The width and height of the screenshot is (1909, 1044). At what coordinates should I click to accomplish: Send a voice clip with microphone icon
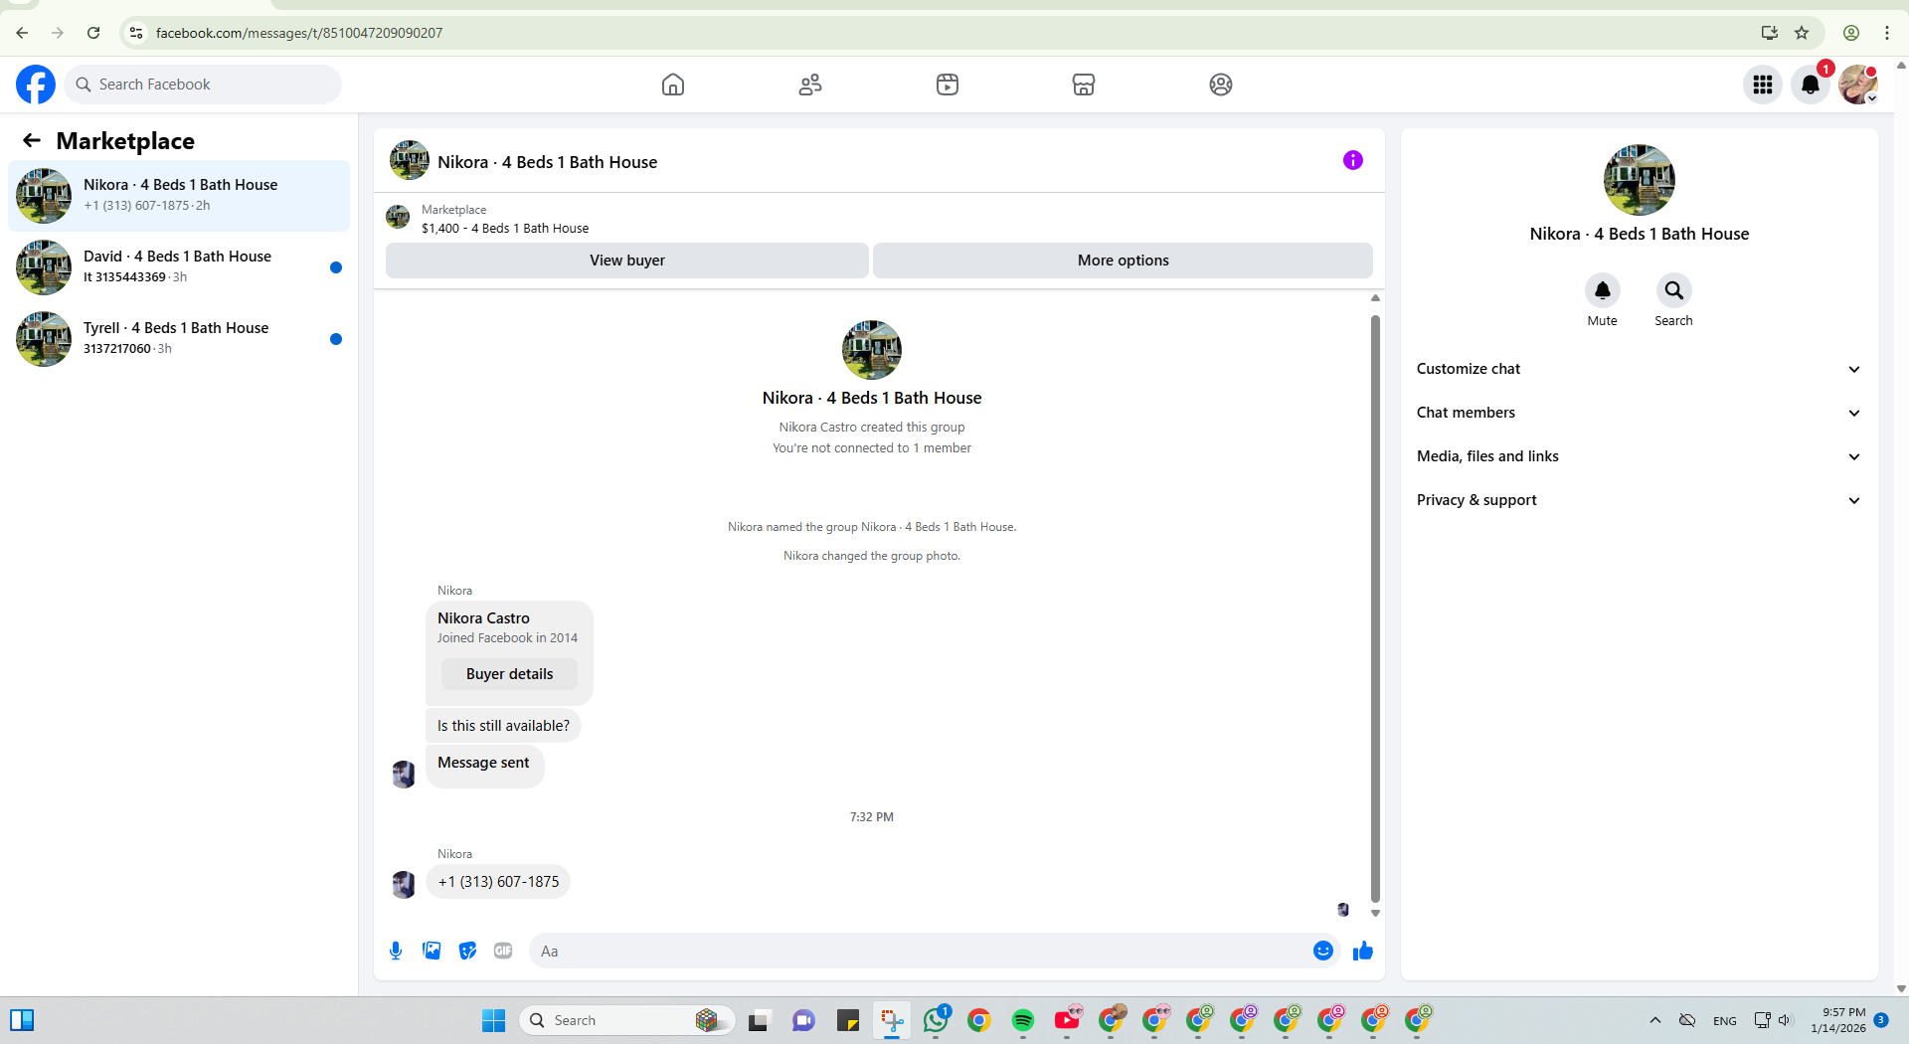tap(396, 951)
